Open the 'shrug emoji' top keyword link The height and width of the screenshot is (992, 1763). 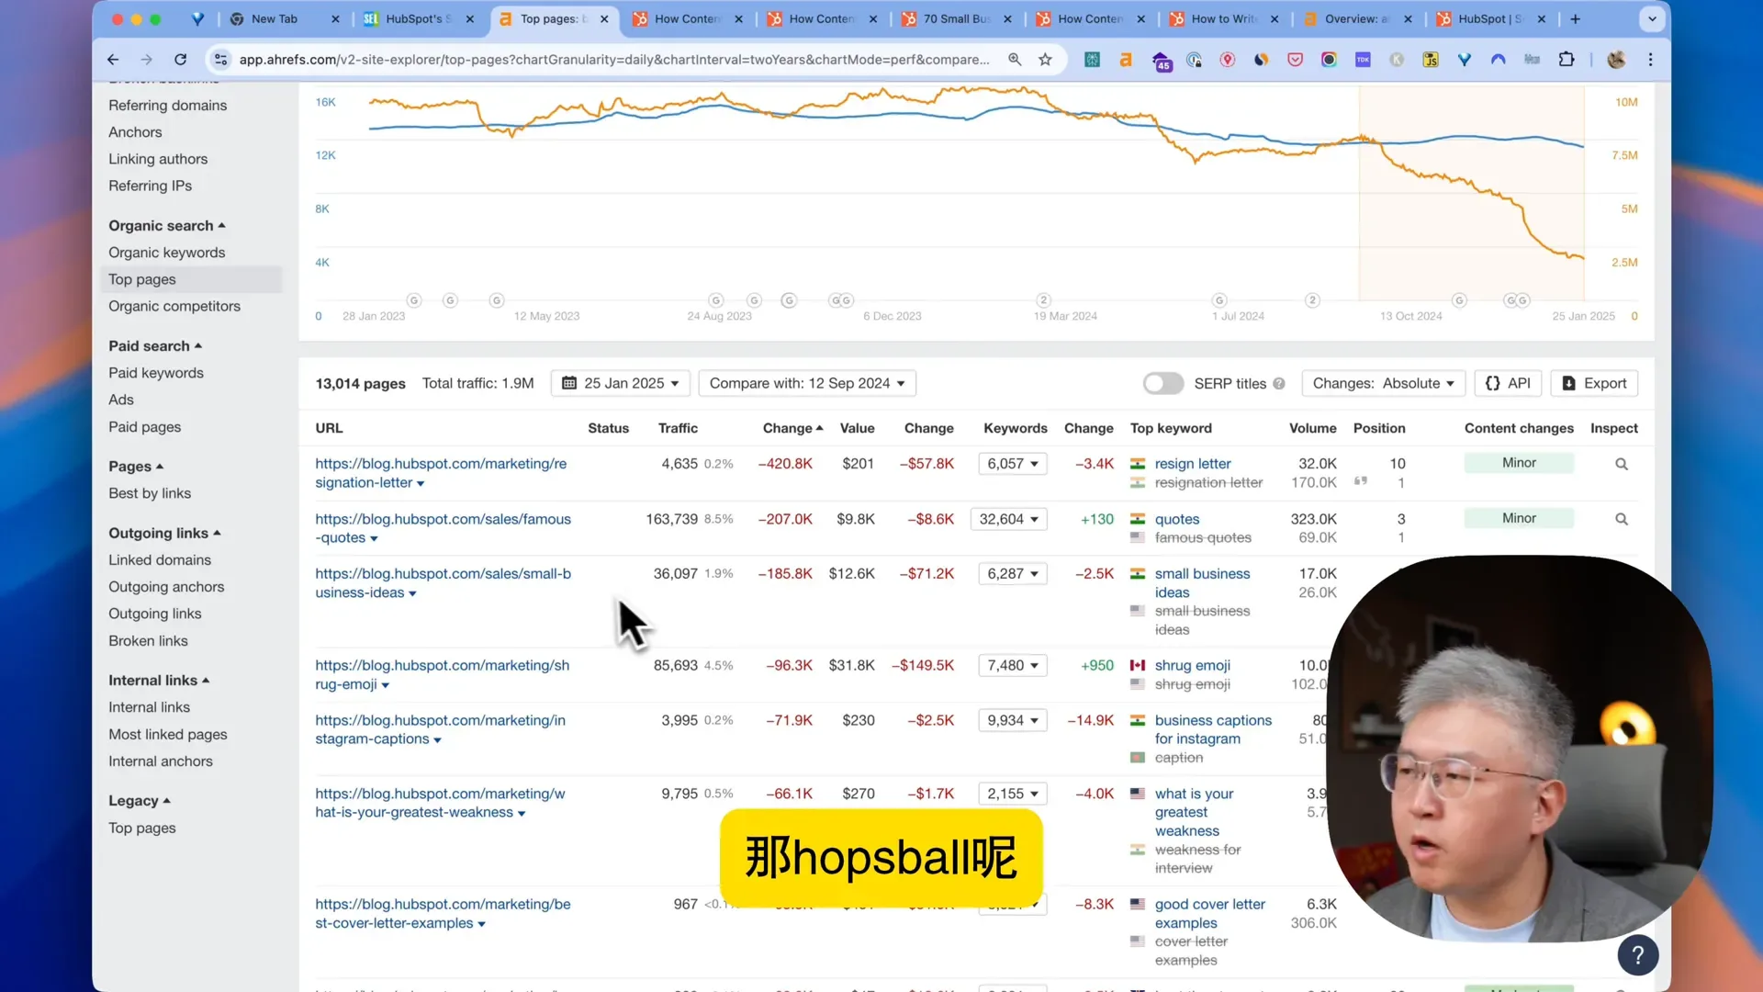(x=1193, y=665)
